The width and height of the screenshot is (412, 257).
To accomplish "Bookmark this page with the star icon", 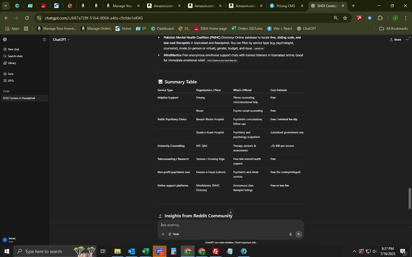I will point(345,18).
